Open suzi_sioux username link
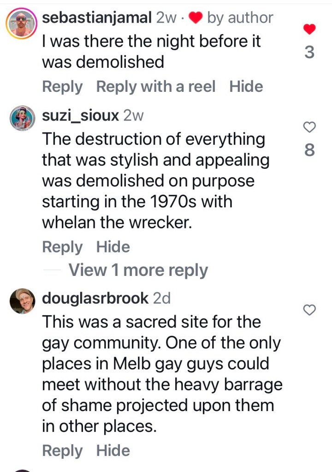Viewport: 332px width, 472px height. tap(80, 116)
